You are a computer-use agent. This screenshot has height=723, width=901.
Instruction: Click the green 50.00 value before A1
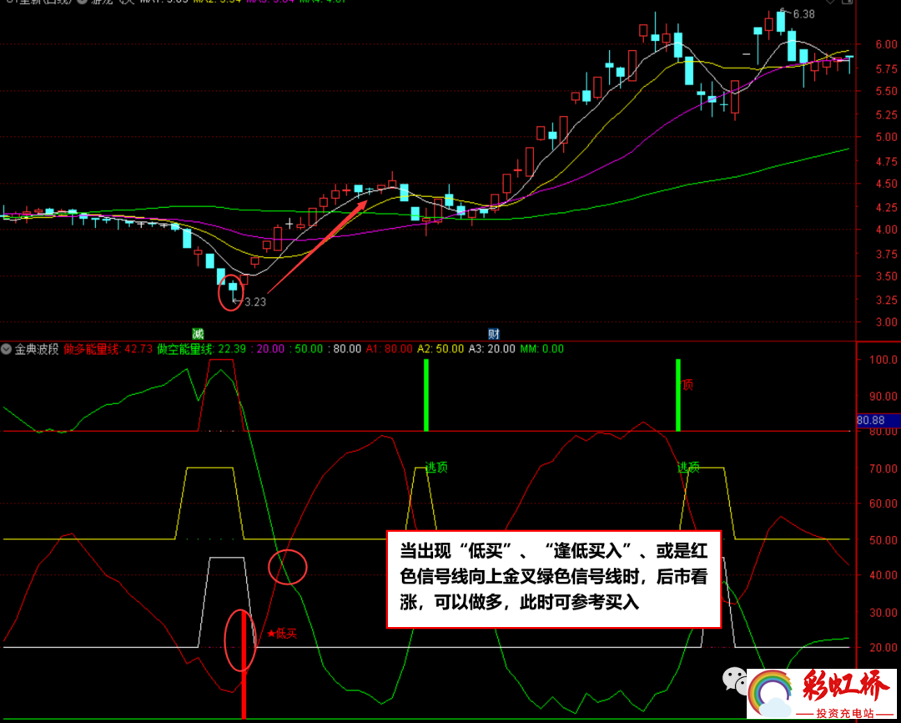pyautogui.click(x=308, y=349)
